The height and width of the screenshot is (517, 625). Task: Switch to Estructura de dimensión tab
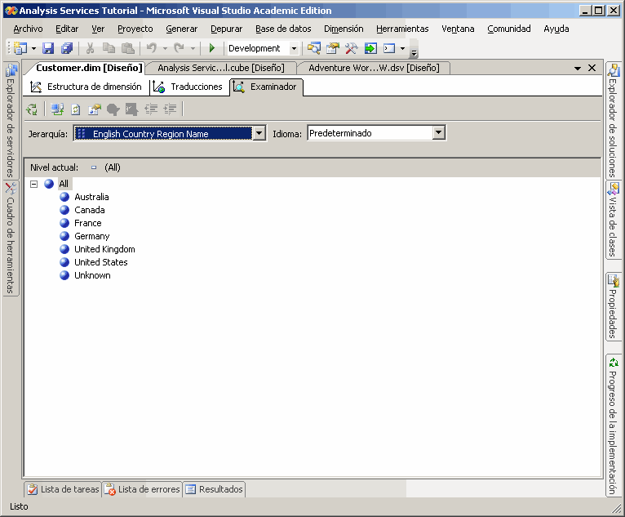pyautogui.click(x=86, y=87)
